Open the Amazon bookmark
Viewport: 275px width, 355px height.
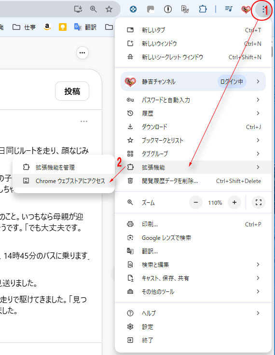click(47, 27)
